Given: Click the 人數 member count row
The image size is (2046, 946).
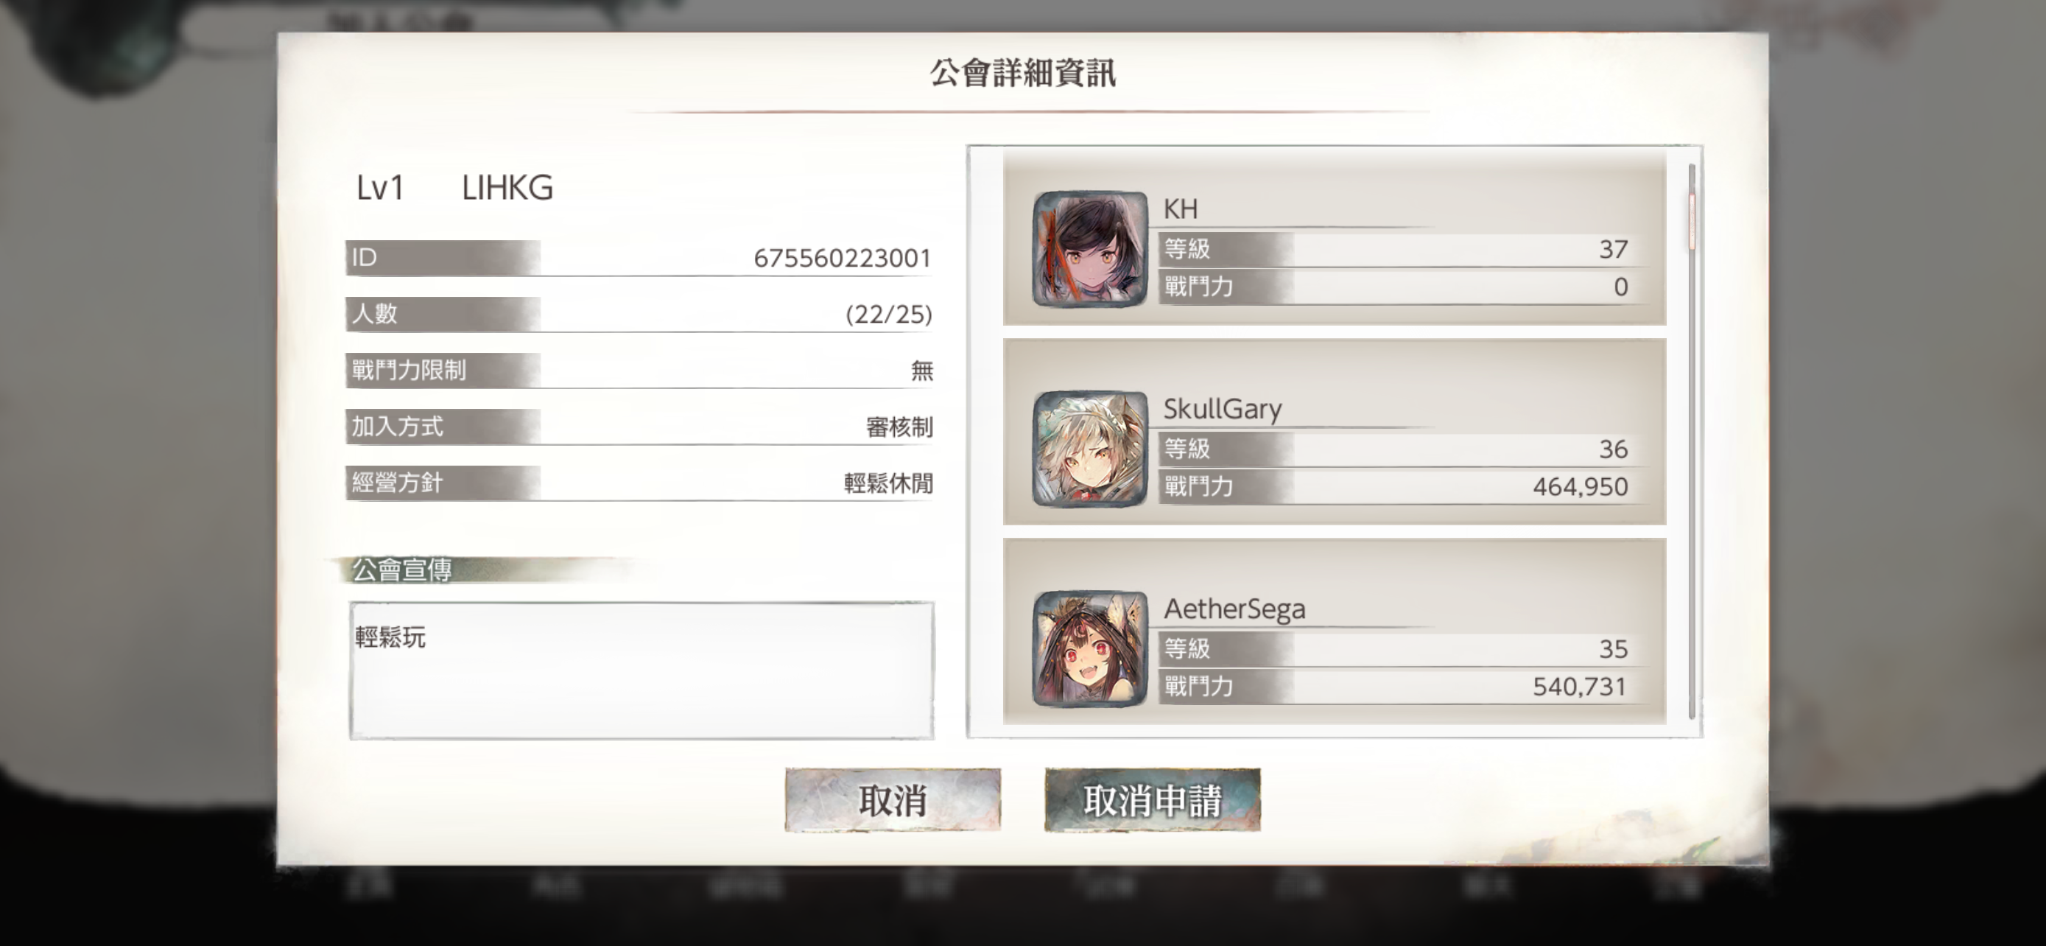Looking at the screenshot, I should 639,314.
